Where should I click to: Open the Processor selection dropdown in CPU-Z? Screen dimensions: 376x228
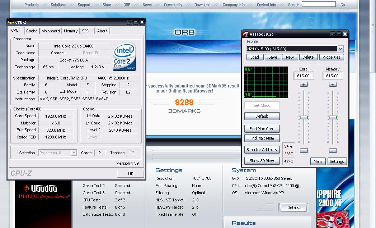tap(74, 153)
